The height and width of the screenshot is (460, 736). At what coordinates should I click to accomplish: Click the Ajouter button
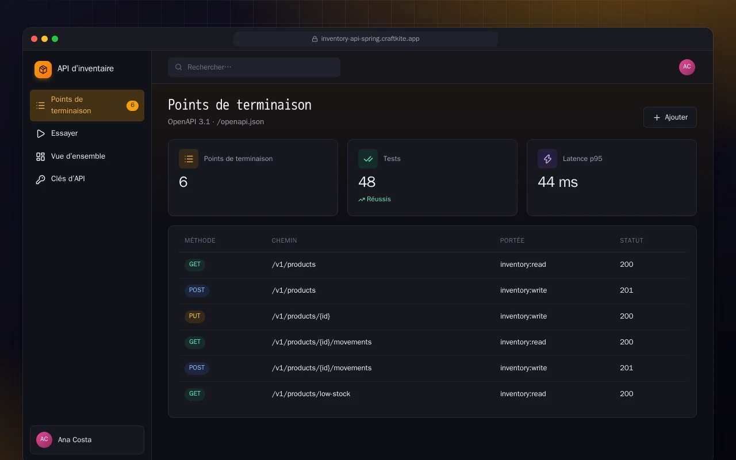pos(670,117)
